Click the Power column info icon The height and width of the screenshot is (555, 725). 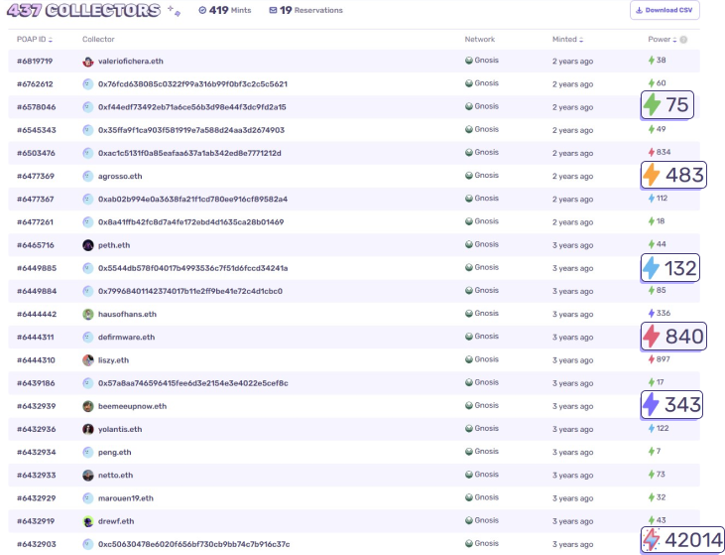(684, 40)
